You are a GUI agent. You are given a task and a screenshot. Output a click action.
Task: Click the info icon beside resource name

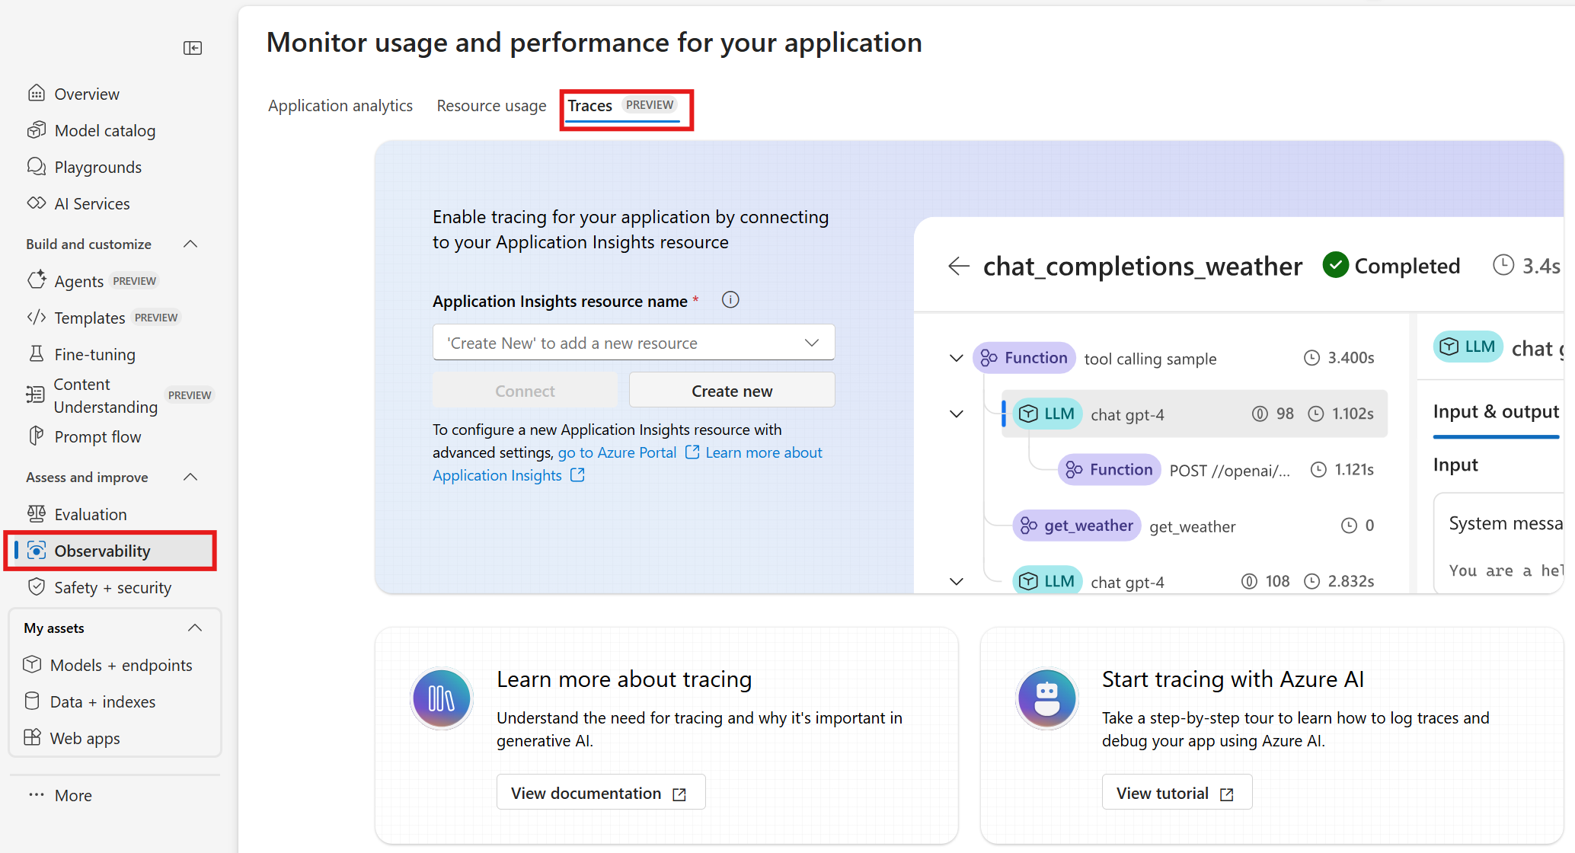pos(730,300)
